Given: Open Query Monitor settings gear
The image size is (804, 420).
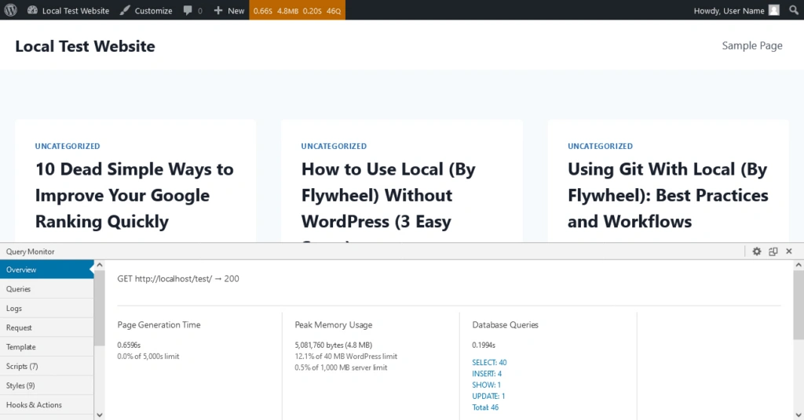Looking at the screenshot, I should 757,252.
